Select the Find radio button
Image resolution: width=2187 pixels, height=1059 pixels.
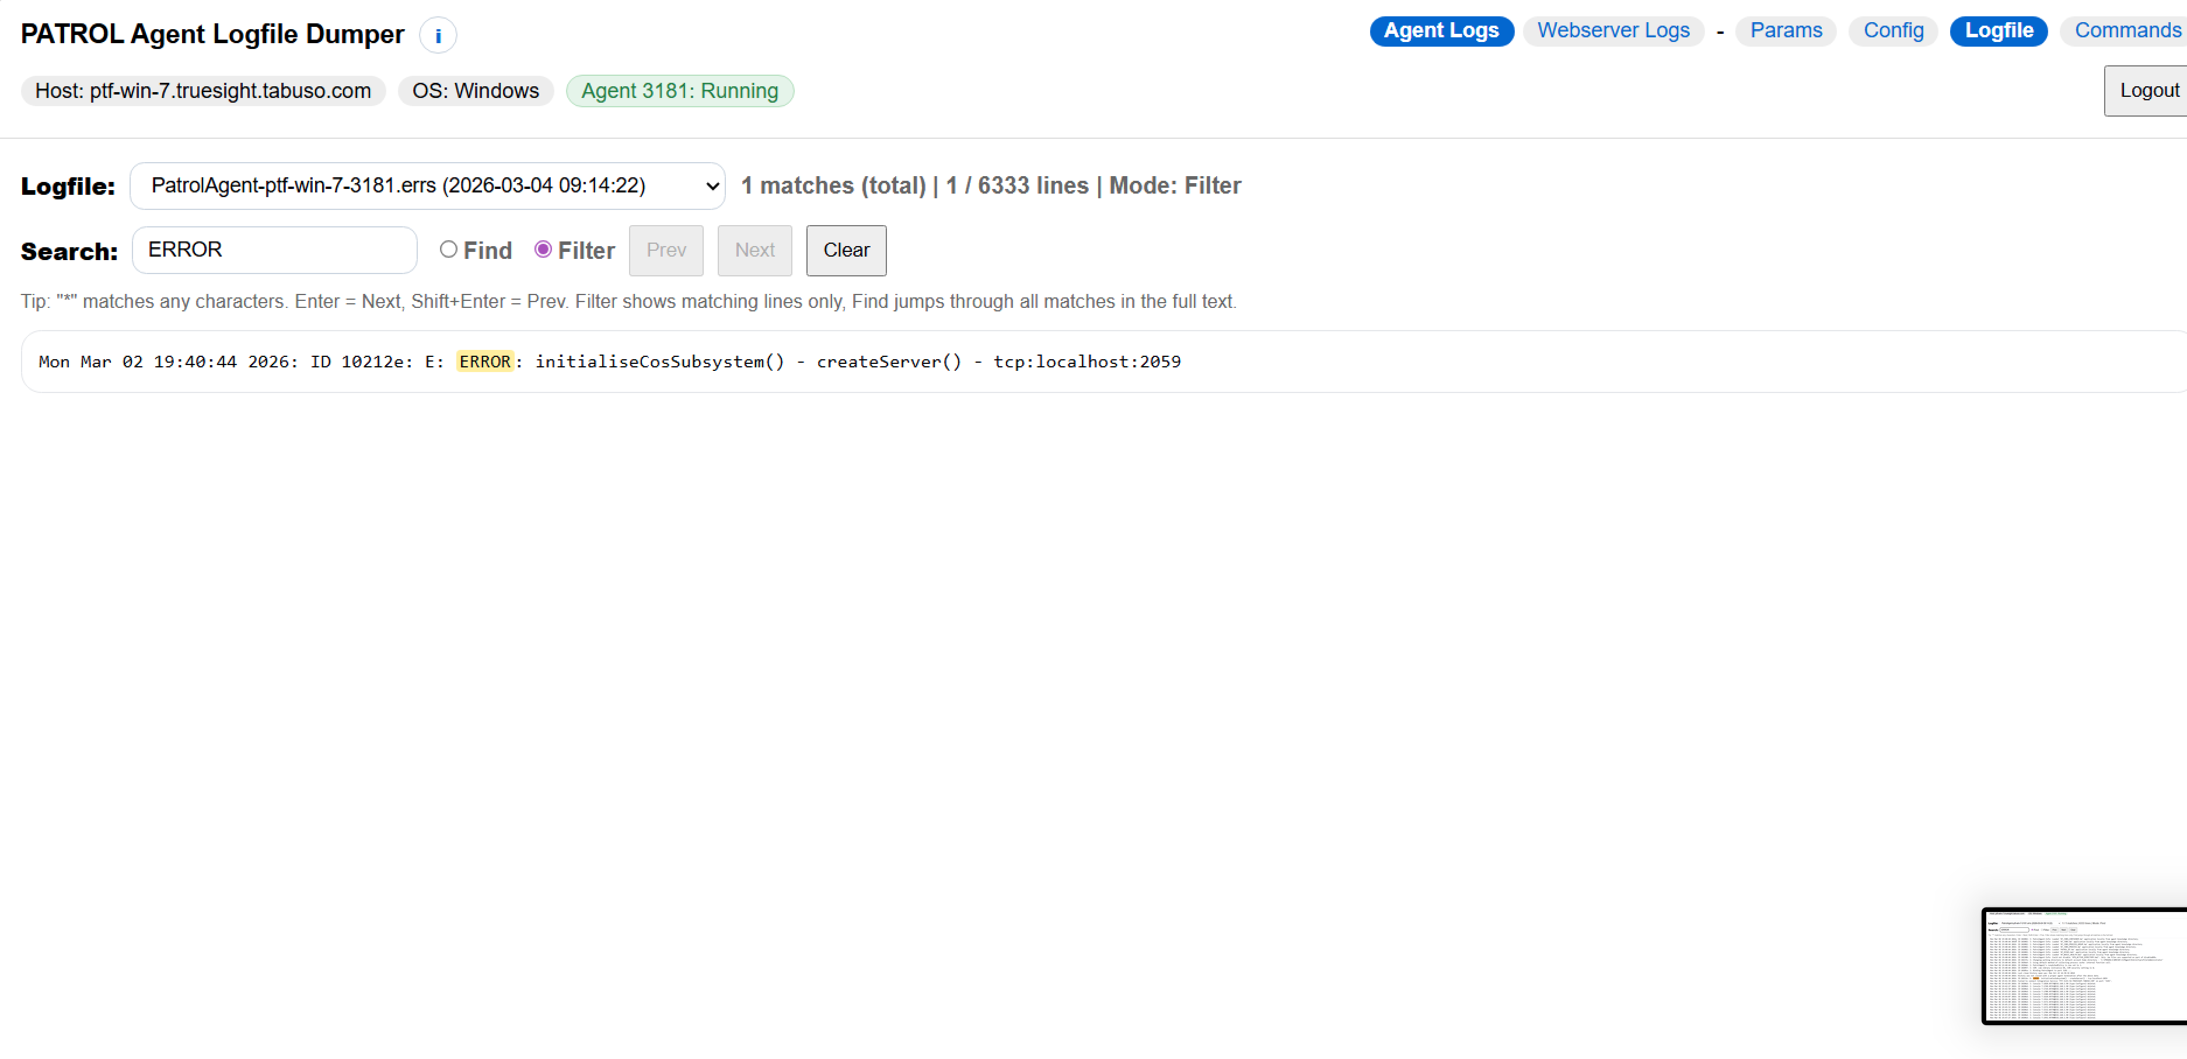(448, 250)
